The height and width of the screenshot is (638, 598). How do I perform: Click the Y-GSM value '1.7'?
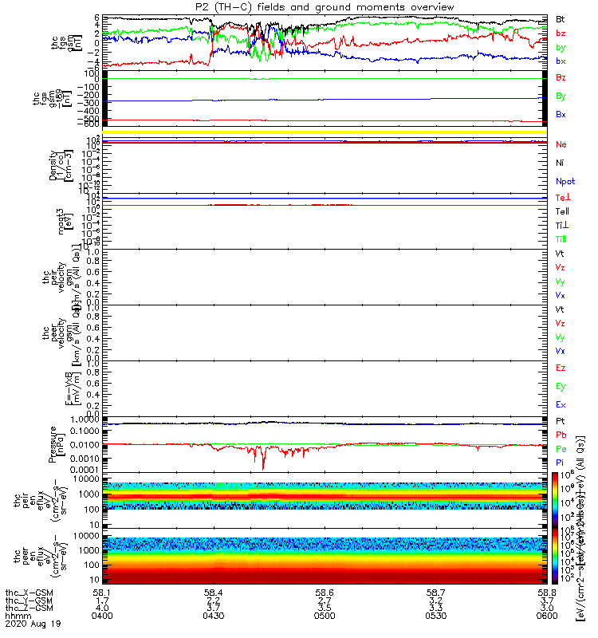pyautogui.click(x=102, y=601)
